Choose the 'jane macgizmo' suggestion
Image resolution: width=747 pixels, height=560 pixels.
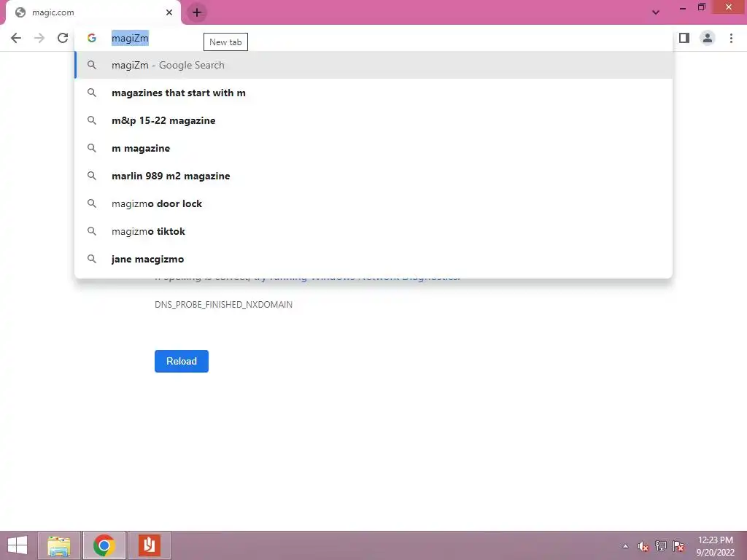click(373, 259)
